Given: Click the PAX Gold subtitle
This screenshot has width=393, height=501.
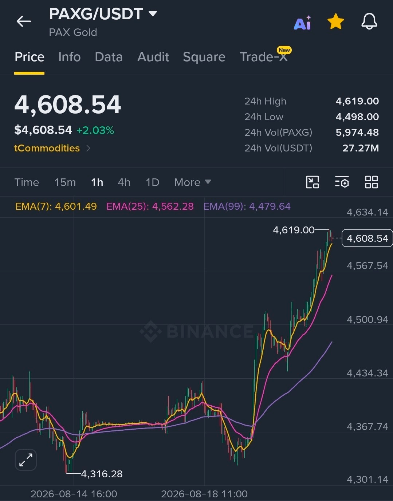Looking at the screenshot, I should coord(73,32).
